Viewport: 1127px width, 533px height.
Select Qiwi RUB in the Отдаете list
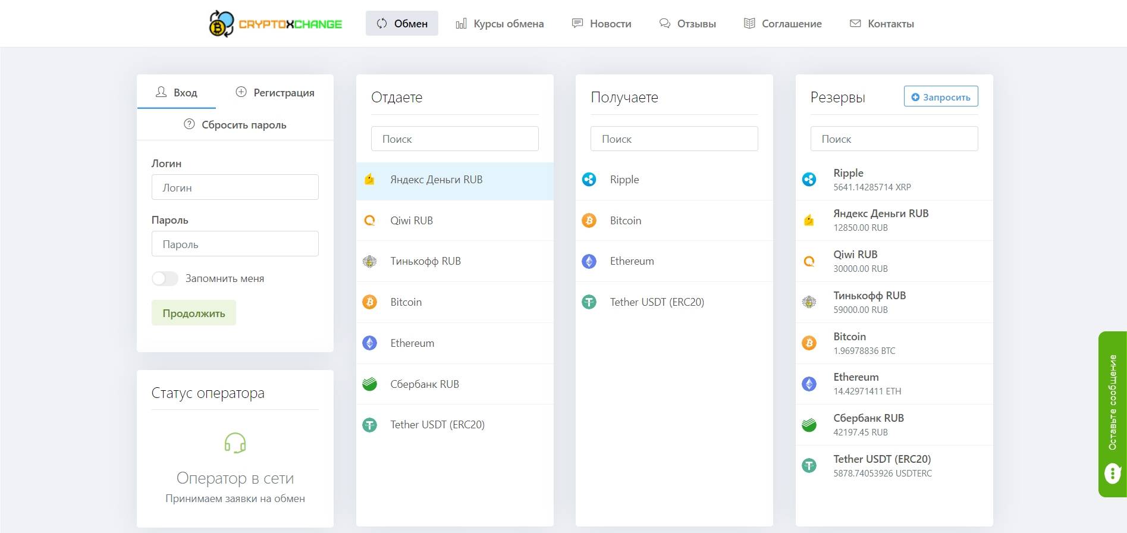point(455,221)
